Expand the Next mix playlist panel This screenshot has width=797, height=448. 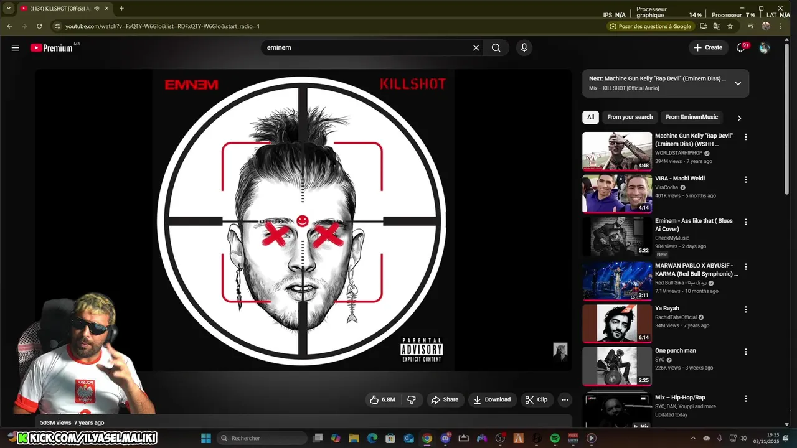point(738,83)
